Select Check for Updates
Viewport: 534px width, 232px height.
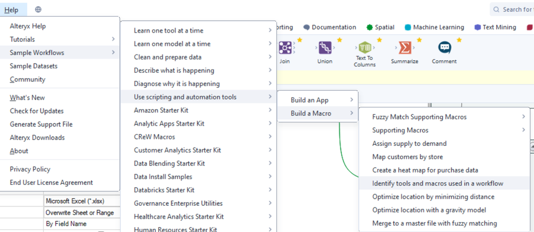tap(59, 111)
